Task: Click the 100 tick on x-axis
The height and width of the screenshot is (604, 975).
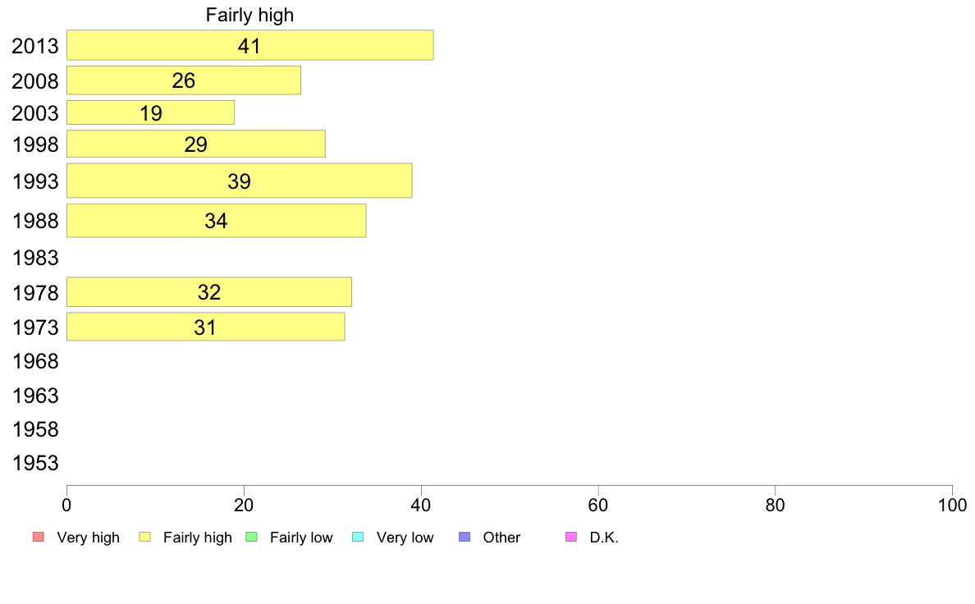Action: tap(952, 505)
